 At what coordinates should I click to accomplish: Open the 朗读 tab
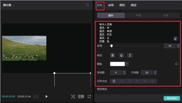134,5
